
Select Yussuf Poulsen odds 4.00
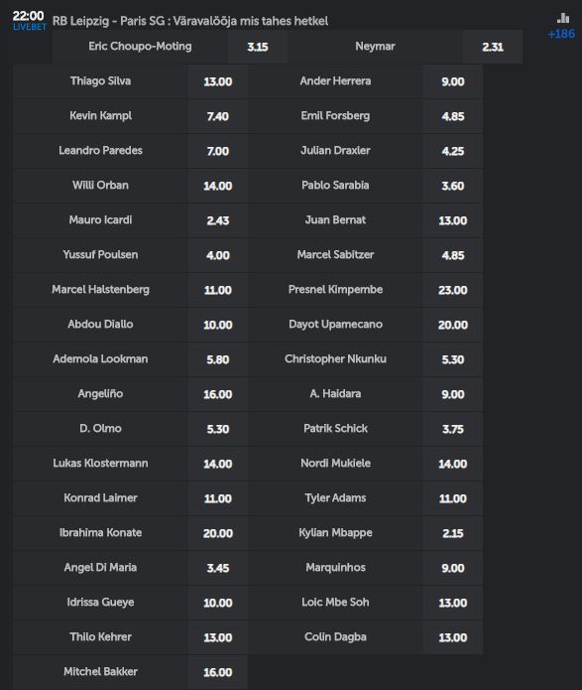218,255
